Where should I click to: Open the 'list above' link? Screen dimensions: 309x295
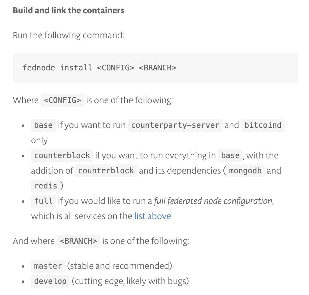(x=153, y=216)
